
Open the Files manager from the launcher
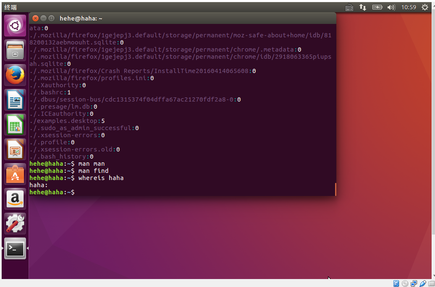(15, 50)
